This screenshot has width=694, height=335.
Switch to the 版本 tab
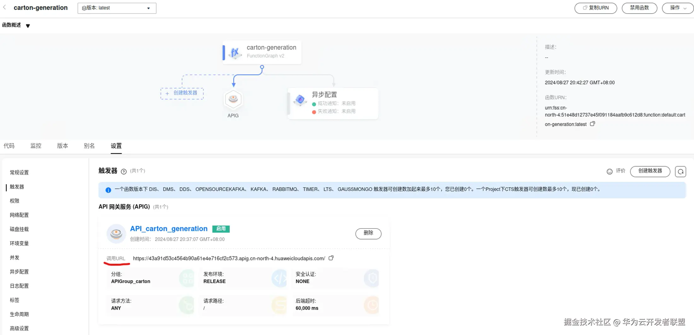click(x=62, y=146)
